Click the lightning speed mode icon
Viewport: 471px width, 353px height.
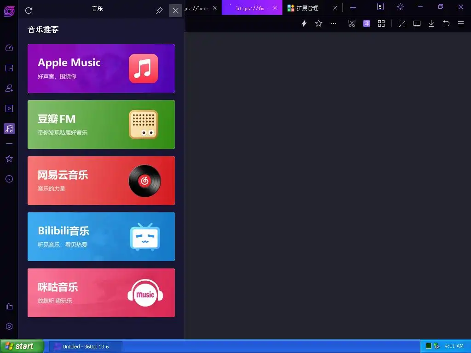(304, 23)
